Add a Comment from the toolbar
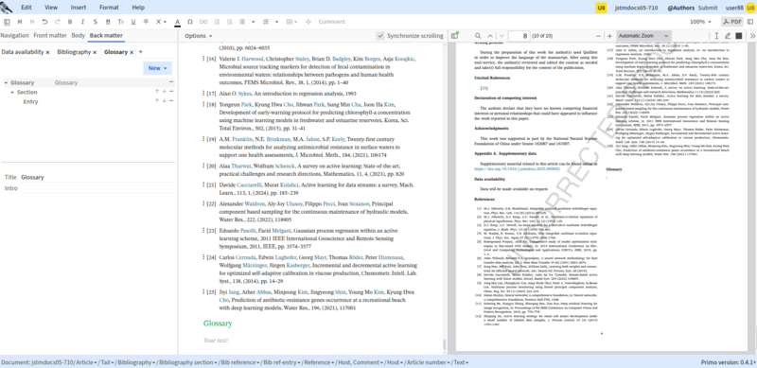 [332, 22]
